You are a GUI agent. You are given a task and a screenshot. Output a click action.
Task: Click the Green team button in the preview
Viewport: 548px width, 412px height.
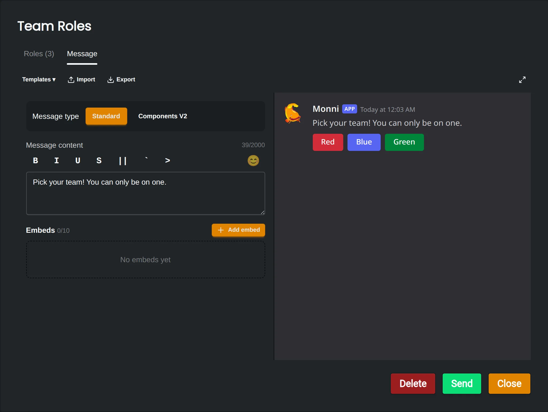click(404, 142)
